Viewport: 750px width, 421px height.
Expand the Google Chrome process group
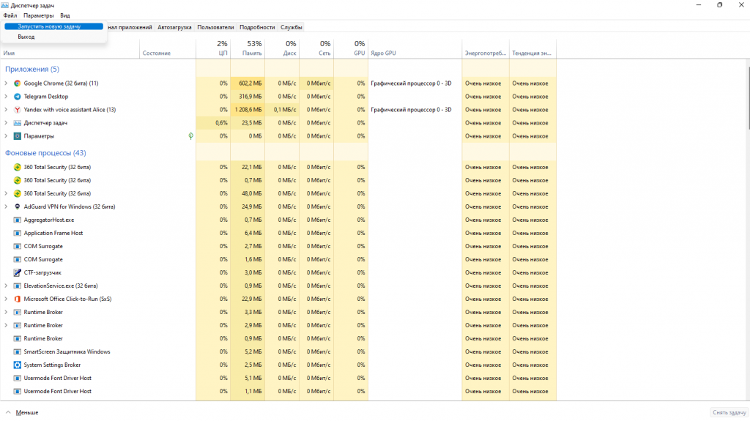pyautogui.click(x=7, y=83)
